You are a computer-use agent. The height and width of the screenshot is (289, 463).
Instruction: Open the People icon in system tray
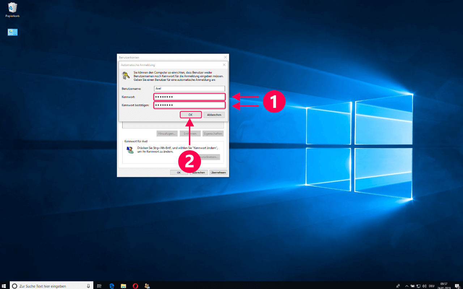[398, 286]
